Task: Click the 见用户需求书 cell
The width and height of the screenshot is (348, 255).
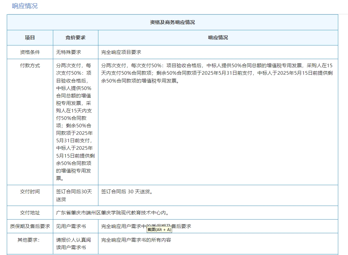Action: [71, 226]
